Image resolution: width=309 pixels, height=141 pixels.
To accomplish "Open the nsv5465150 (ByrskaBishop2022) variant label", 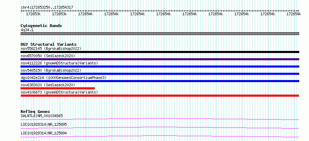I will click(x=51, y=70).
